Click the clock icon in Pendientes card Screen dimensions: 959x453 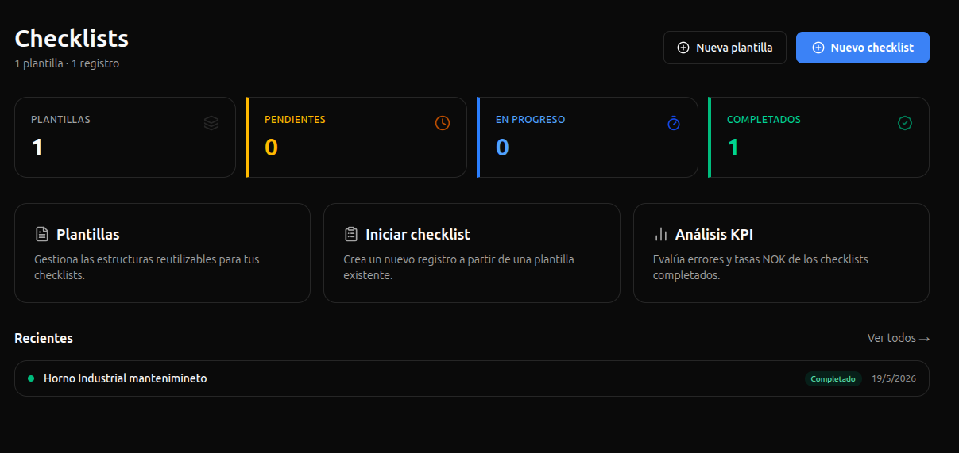[x=443, y=123]
